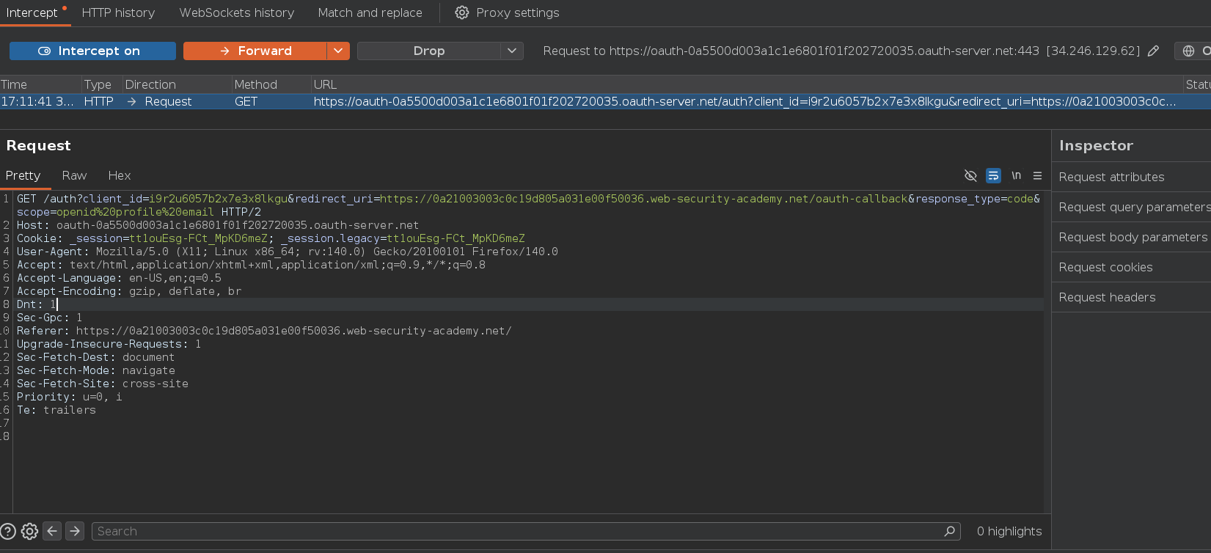Click the globe icon button
The image size is (1211, 553).
click(x=1188, y=51)
